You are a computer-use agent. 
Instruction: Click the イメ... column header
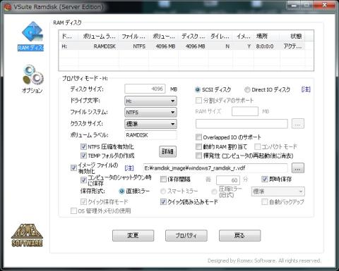tap(243, 36)
